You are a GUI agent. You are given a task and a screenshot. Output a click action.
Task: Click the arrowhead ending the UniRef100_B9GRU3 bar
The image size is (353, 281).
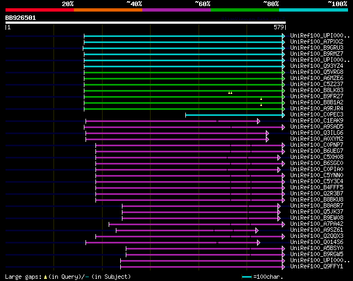coord(284,48)
